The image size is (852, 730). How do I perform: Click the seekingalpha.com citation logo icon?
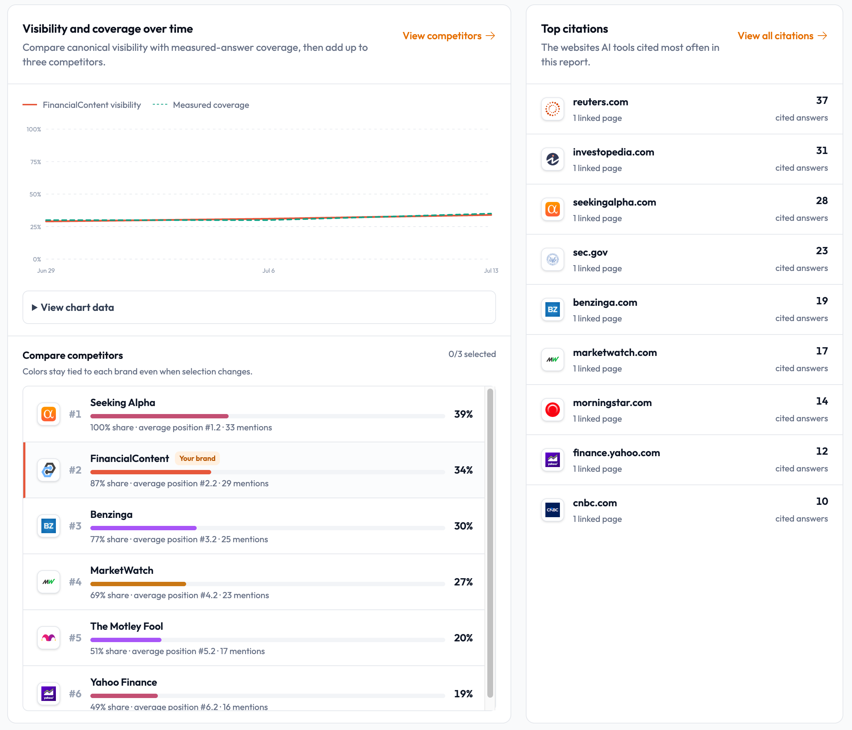(552, 210)
